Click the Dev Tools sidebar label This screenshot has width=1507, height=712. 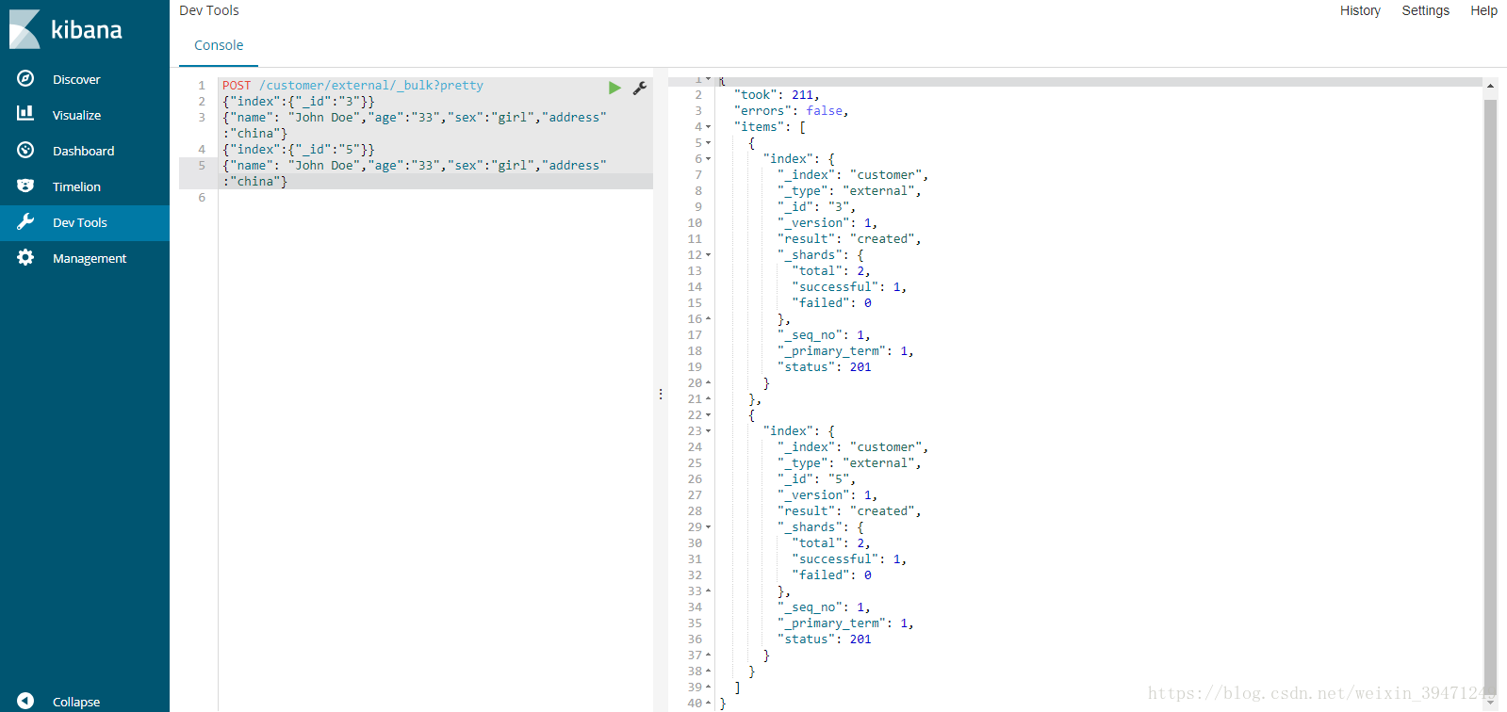coord(80,223)
